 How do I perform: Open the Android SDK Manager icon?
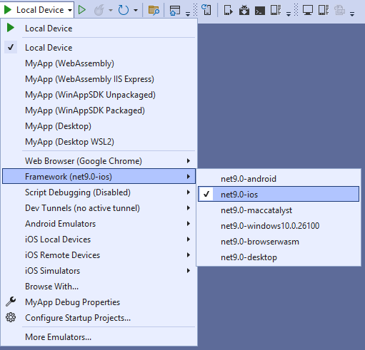(244, 10)
